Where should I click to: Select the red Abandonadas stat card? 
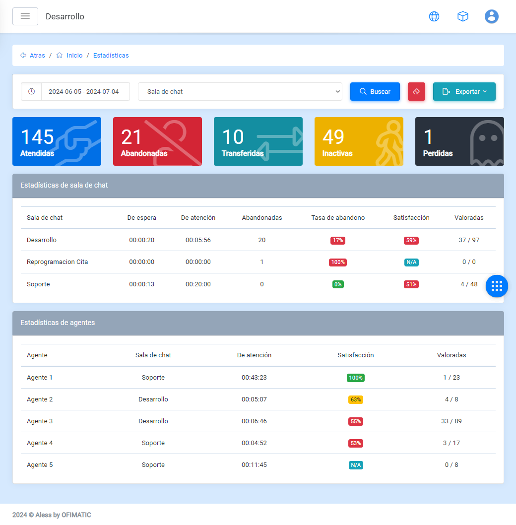157,141
